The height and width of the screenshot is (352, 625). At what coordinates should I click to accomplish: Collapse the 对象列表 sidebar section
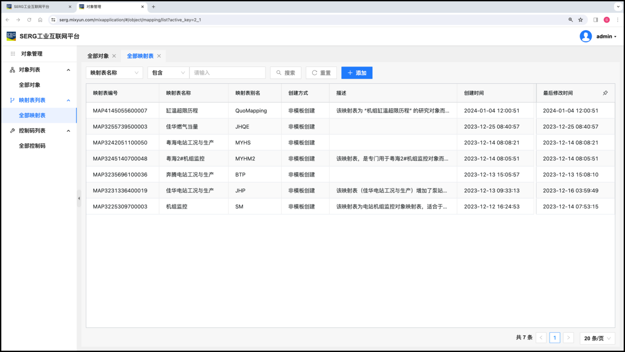pyautogui.click(x=69, y=70)
